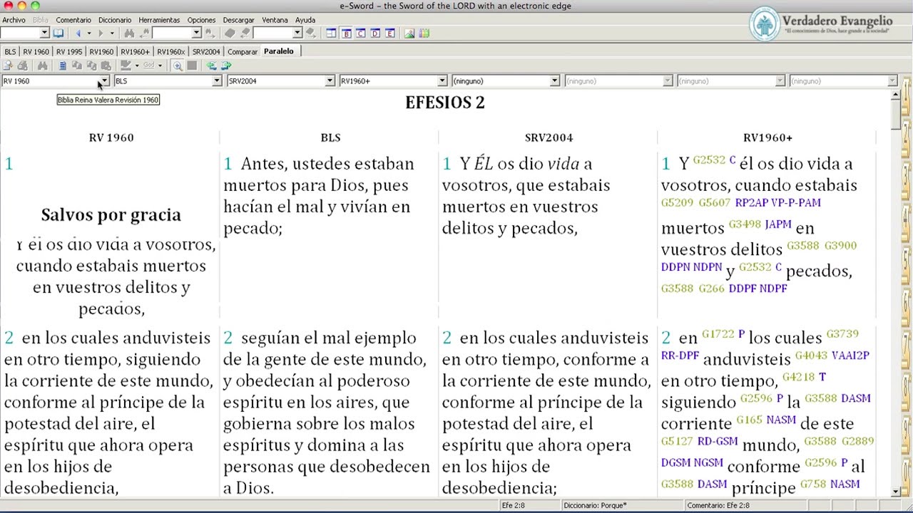Click the books library icon

(424, 33)
